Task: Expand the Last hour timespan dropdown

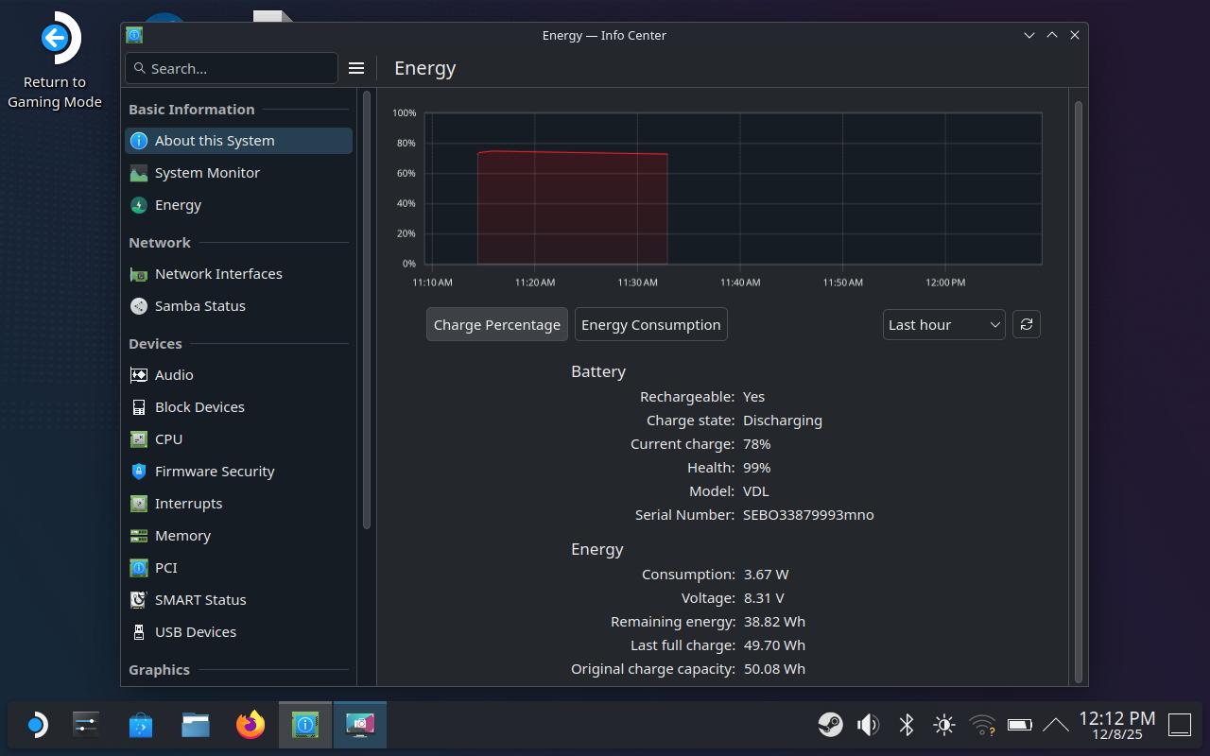Action: pos(943,324)
